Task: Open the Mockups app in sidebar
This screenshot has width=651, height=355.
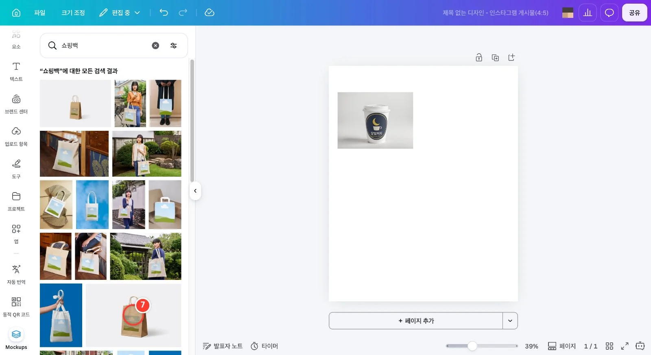Action: (16, 339)
